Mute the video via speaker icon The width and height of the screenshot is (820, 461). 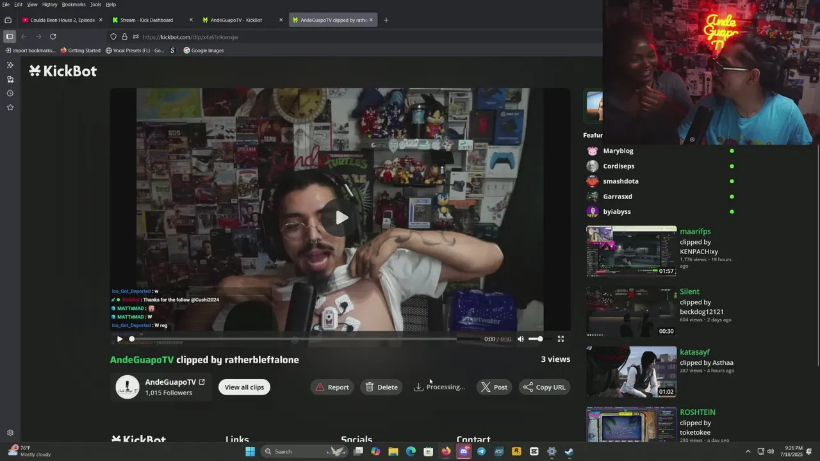click(520, 339)
